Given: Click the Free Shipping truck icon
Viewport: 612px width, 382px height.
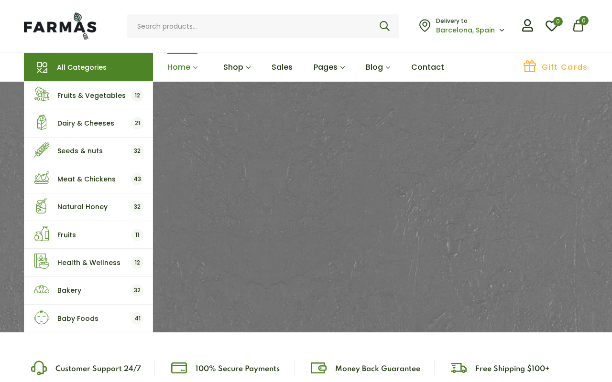Looking at the screenshot, I should tap(459, 368).
